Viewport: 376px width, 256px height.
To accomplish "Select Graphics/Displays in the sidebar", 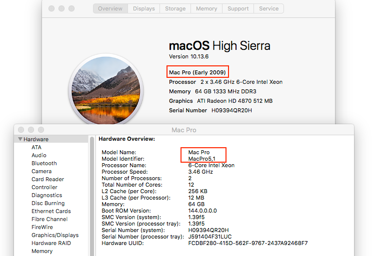I will pos(55,235).
